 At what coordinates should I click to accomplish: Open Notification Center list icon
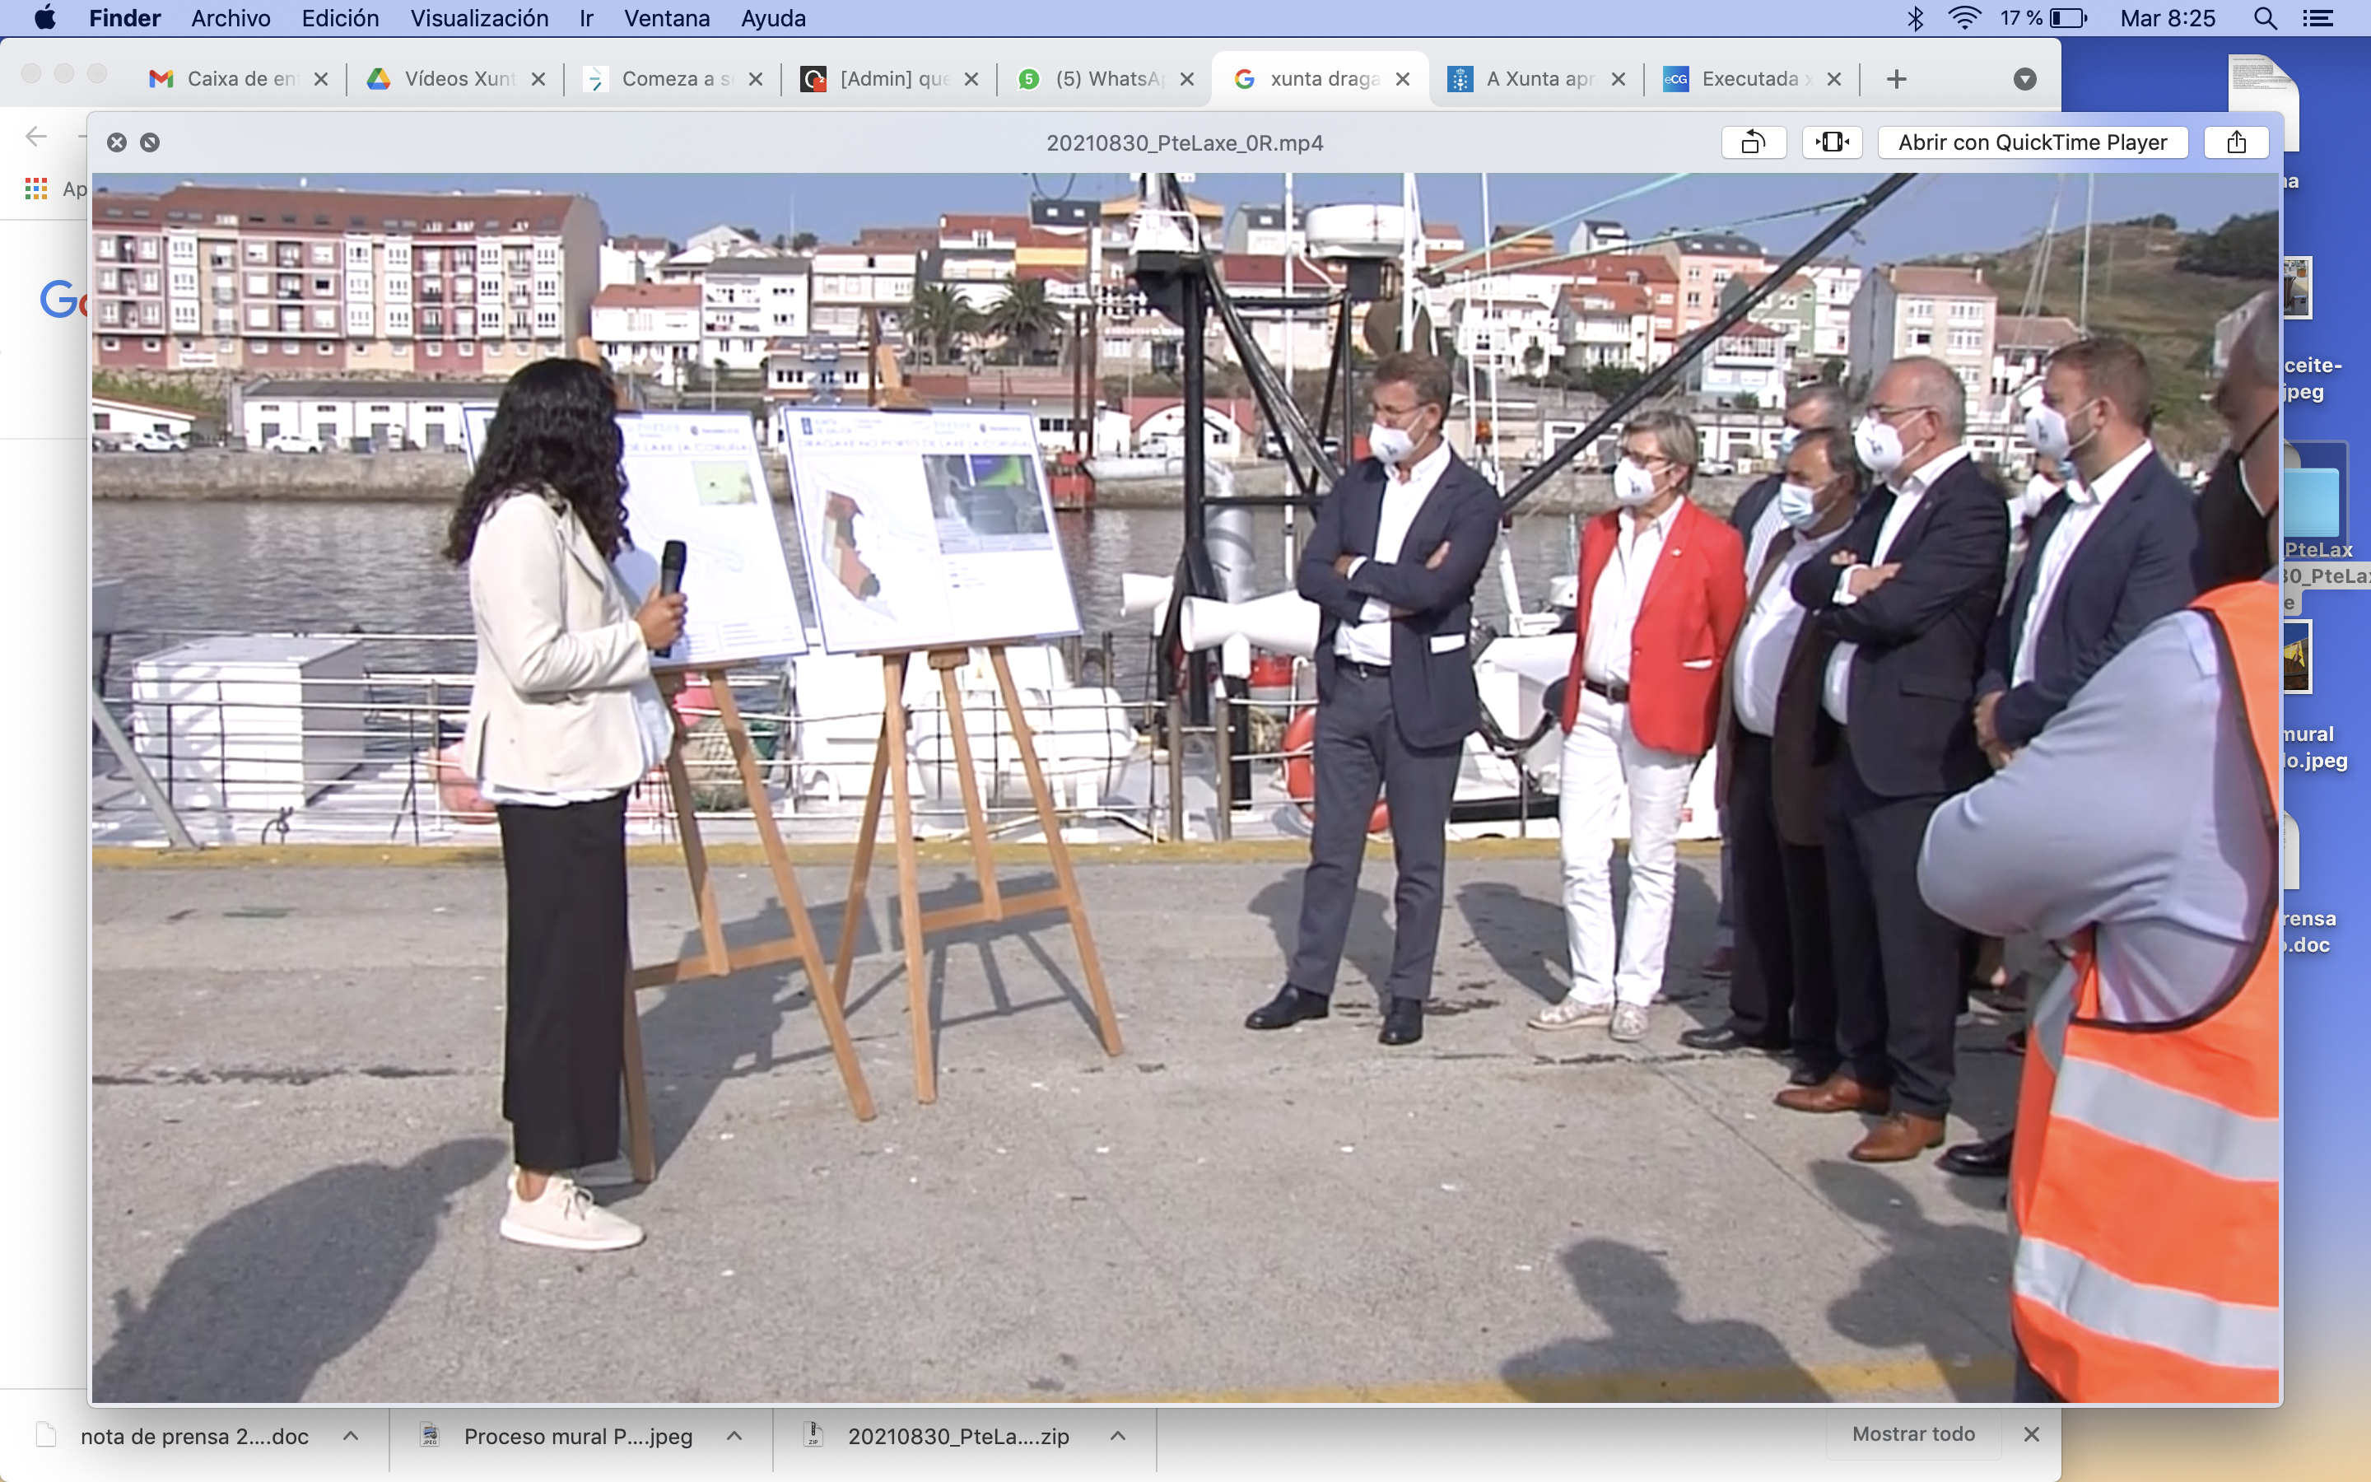[2318, 17]
